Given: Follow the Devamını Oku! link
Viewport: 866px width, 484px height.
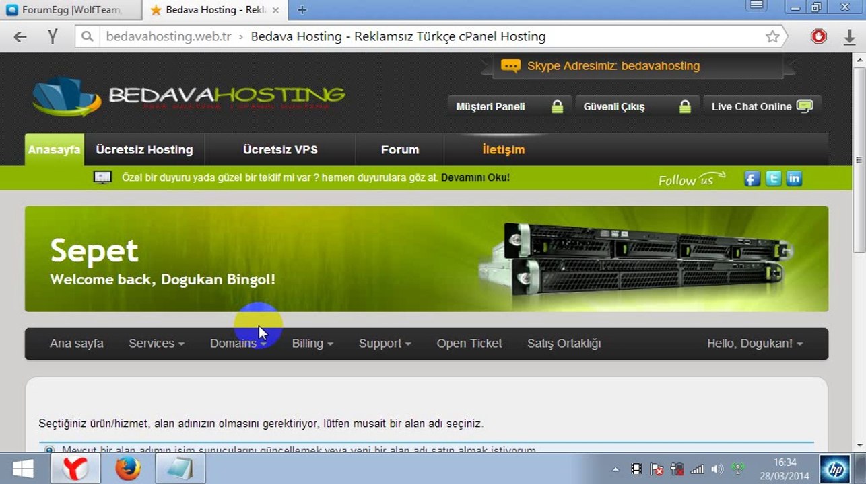Looking at the screenshot, I should pos(475,177).
